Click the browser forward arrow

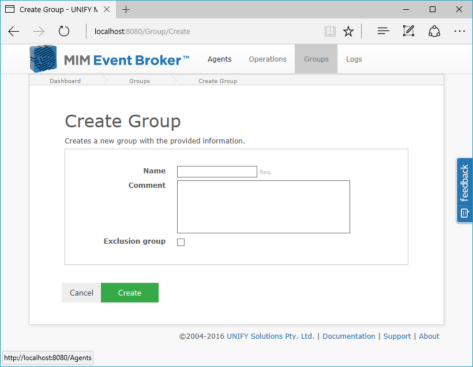pyautogui.click(x=39, y=31)
